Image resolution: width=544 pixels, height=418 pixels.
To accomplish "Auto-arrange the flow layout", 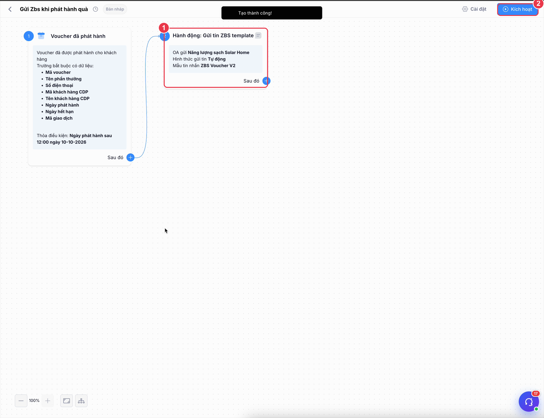I will pyautogui.click(x=81, y=401).
